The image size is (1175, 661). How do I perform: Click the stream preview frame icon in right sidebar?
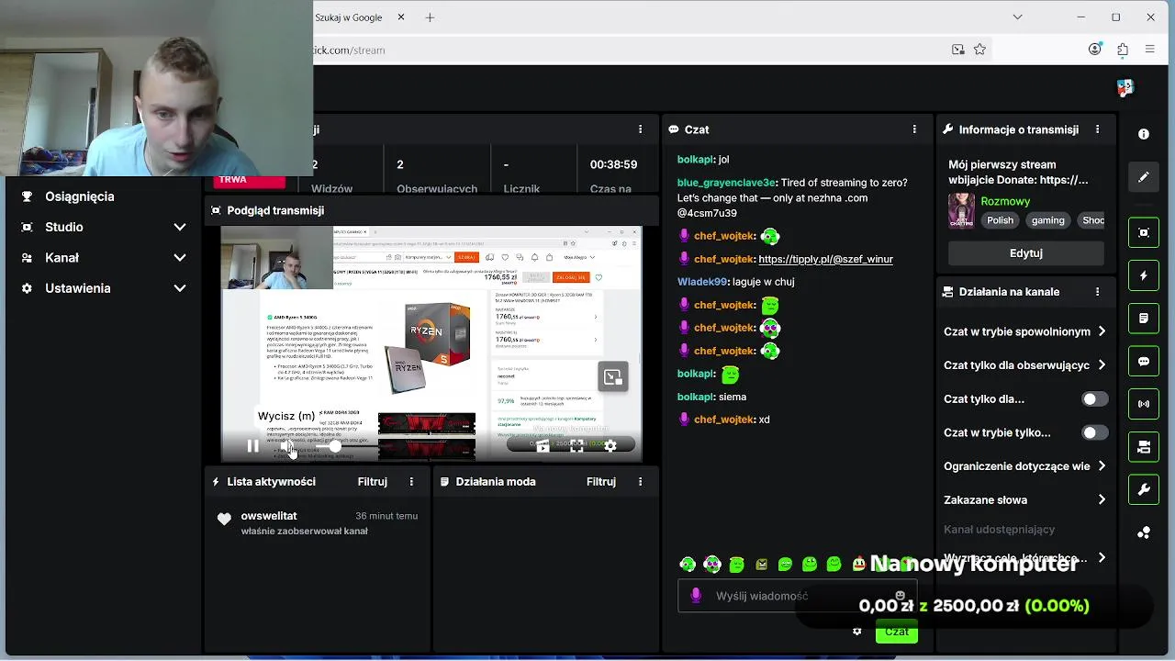1144,232
